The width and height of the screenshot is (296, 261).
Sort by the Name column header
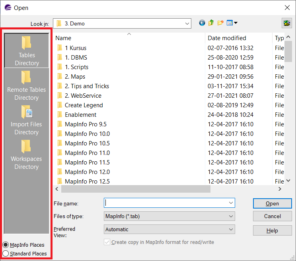pyautogui.click(x=129, y=38)
